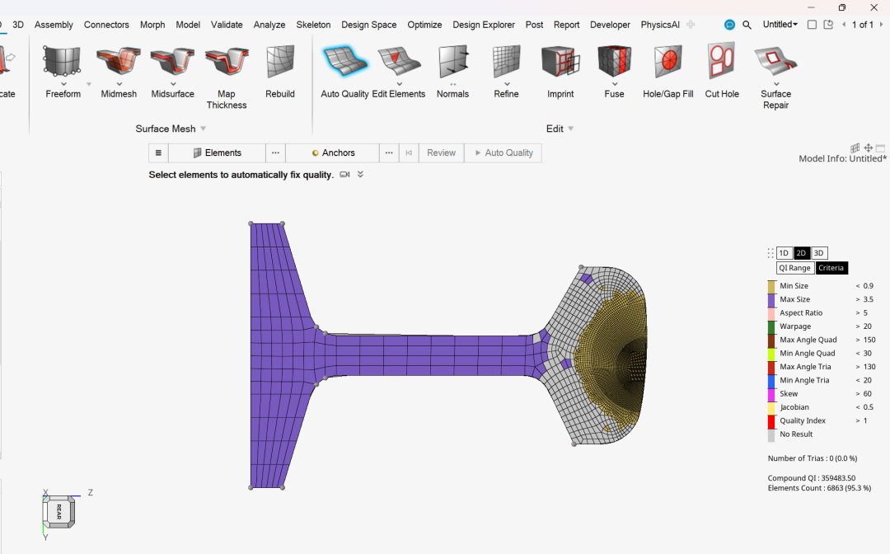This screenshot has width=890, height=554.
Task: Open the chat assistant icon
Action: pyautogui.click(x=730, y=25)
